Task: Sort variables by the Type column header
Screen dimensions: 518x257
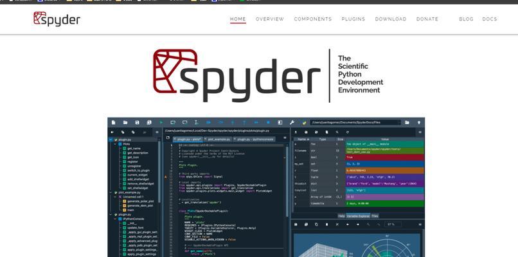Action: click(323, 139)
